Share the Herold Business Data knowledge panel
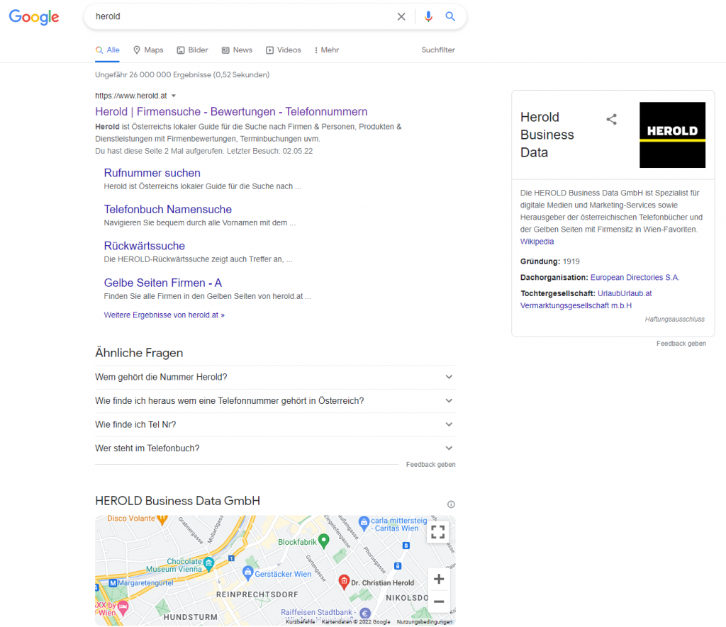 [611, 119]
